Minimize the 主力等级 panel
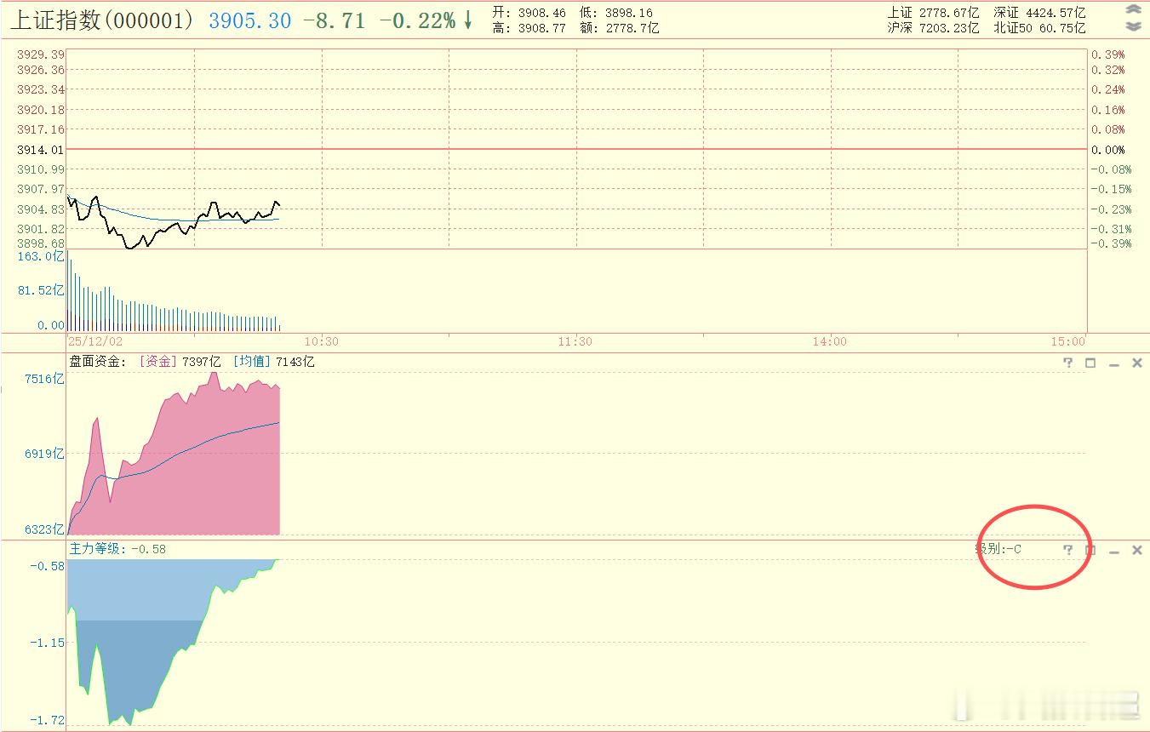The height and width of the screenshot is (732, 1150). (1113, 551)
